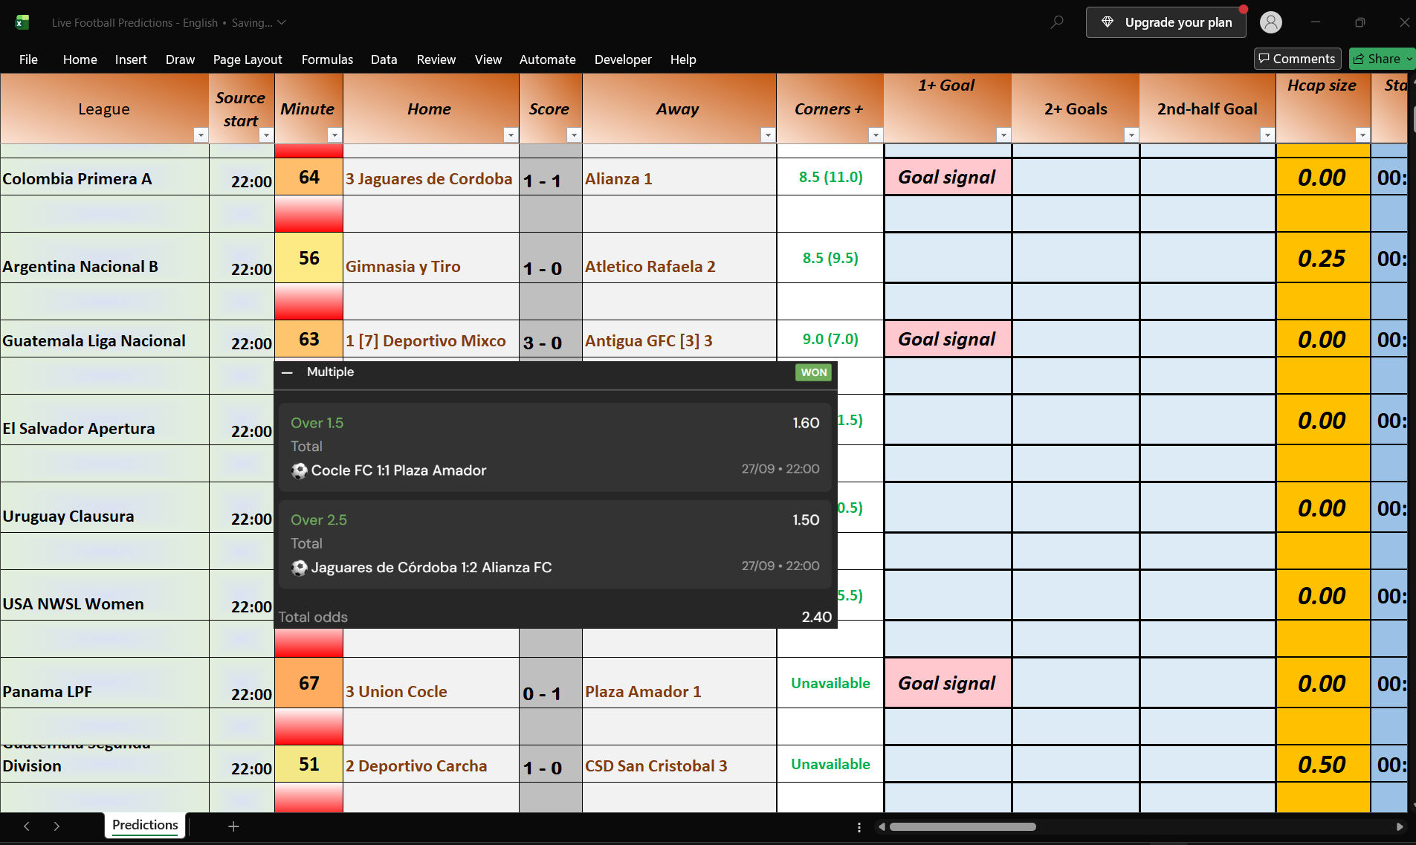Open the League column filter dropdown
The image size is (1416, 845).
coord(200,135)
